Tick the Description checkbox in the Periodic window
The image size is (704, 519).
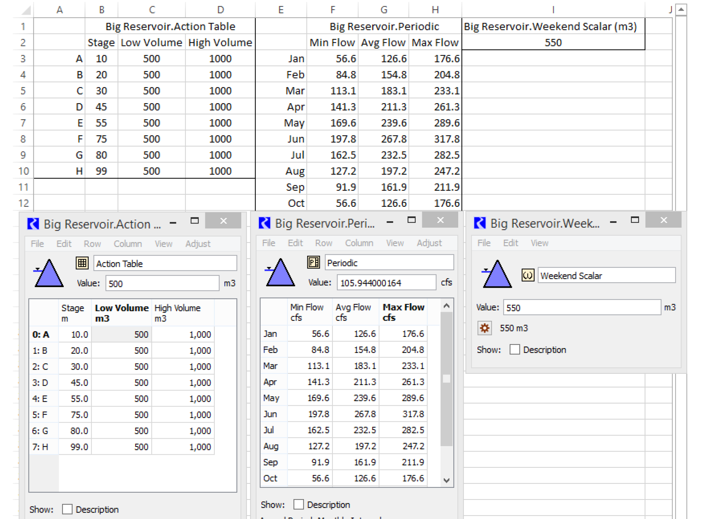click(299, 504)
